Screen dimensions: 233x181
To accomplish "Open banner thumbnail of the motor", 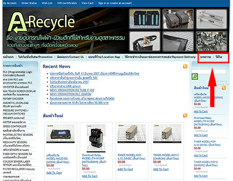I will pos(145,41).
